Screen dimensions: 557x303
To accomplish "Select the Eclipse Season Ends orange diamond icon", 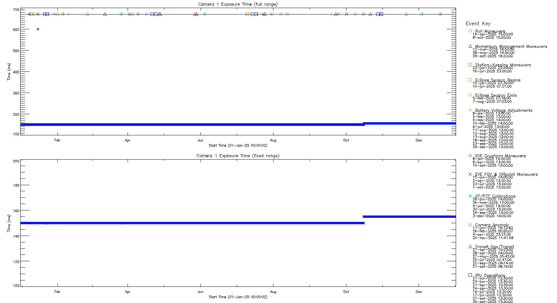I will coord(470,95).
